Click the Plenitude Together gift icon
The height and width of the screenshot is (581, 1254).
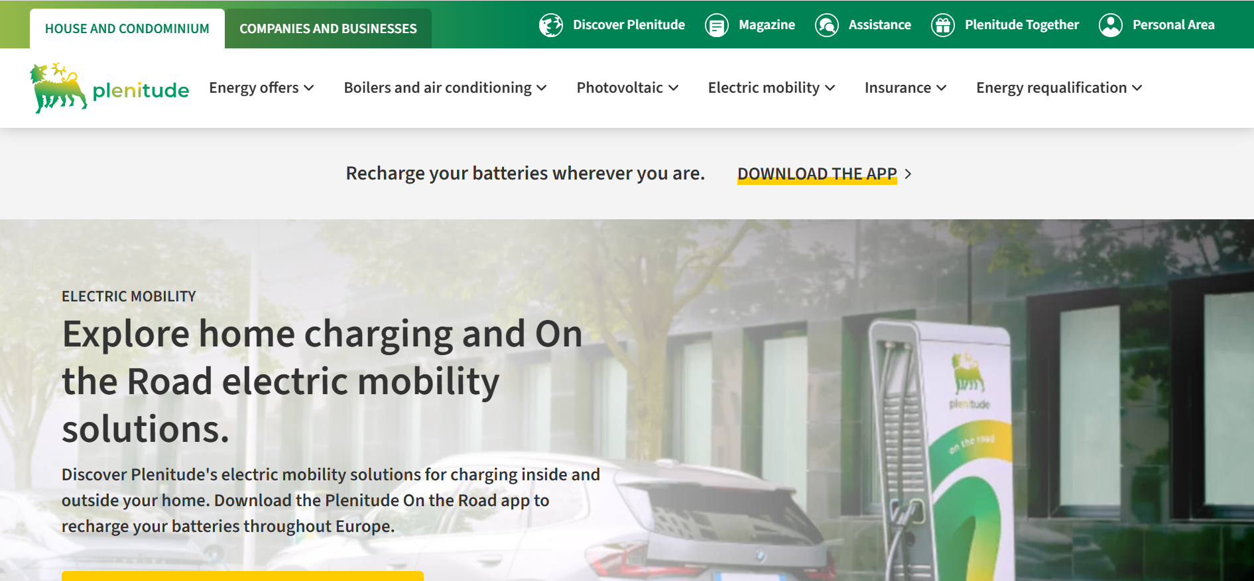[x=942, y=25]
